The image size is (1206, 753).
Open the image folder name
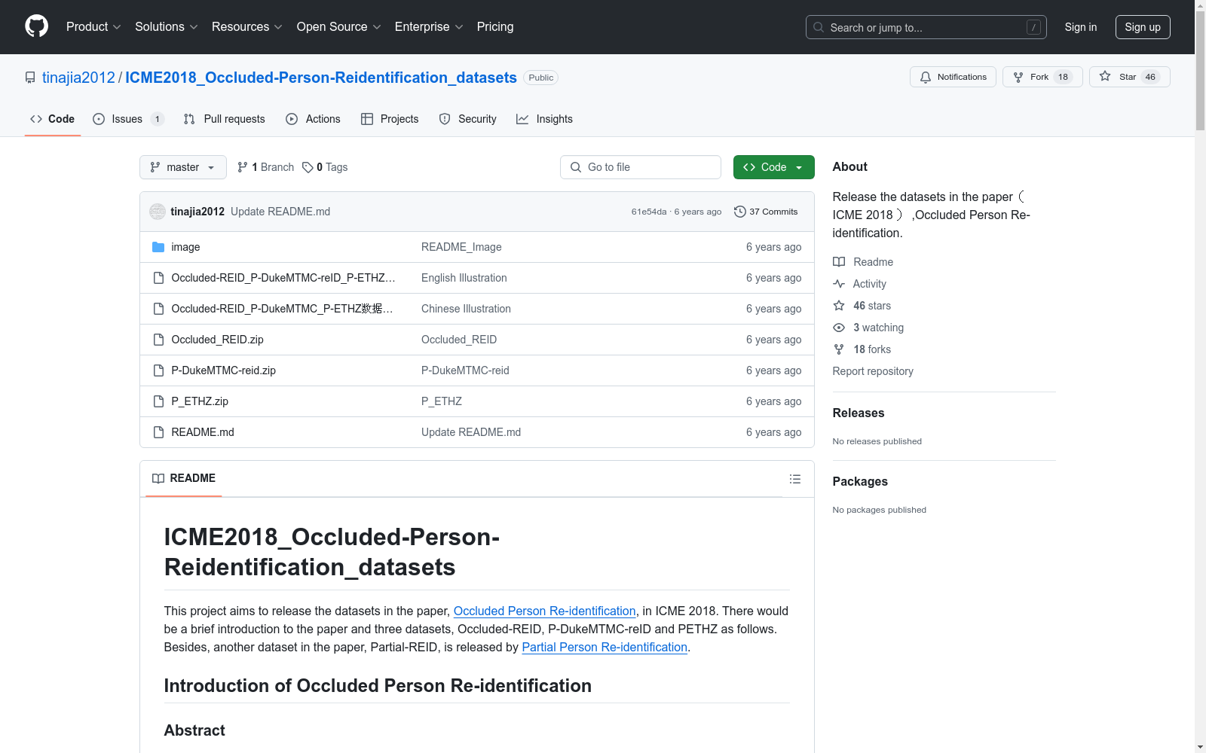tap(185, 247)
